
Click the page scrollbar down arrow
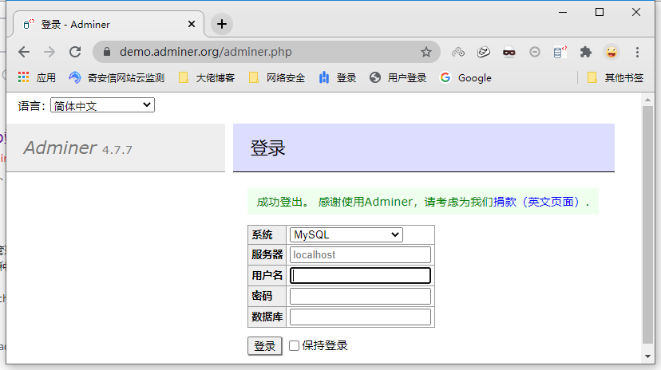pos(647,356)
